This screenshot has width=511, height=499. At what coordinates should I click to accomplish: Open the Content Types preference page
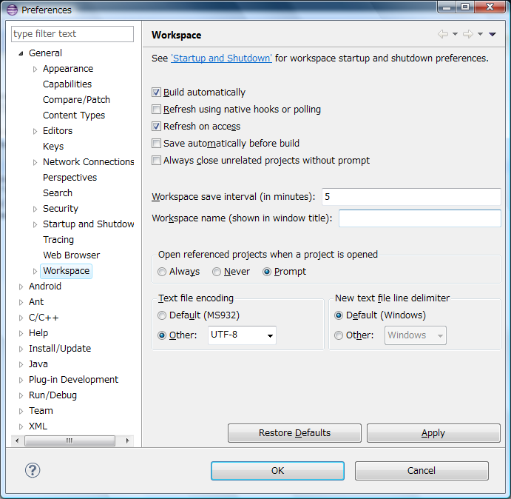pos(74,115)
